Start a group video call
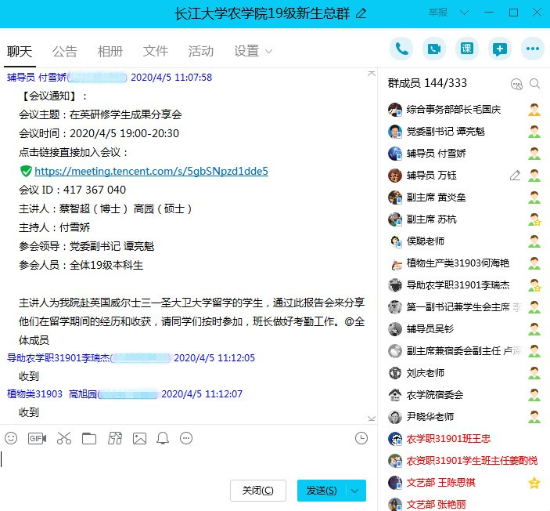550x511 pixels. [x=434, y=49]
